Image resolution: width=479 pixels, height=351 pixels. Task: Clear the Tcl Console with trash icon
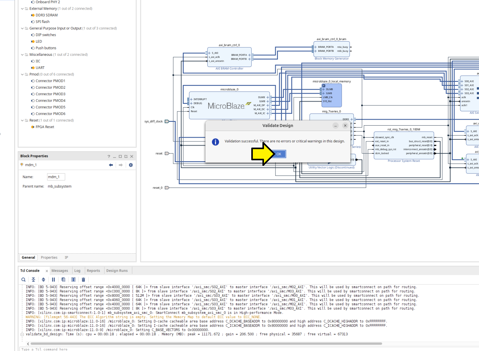83,280
